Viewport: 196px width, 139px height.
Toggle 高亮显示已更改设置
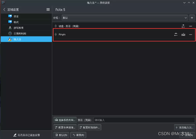27,135
